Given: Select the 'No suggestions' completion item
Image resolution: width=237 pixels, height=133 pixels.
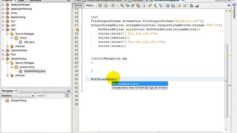Looking at the screenshot, I should (140, 84).
